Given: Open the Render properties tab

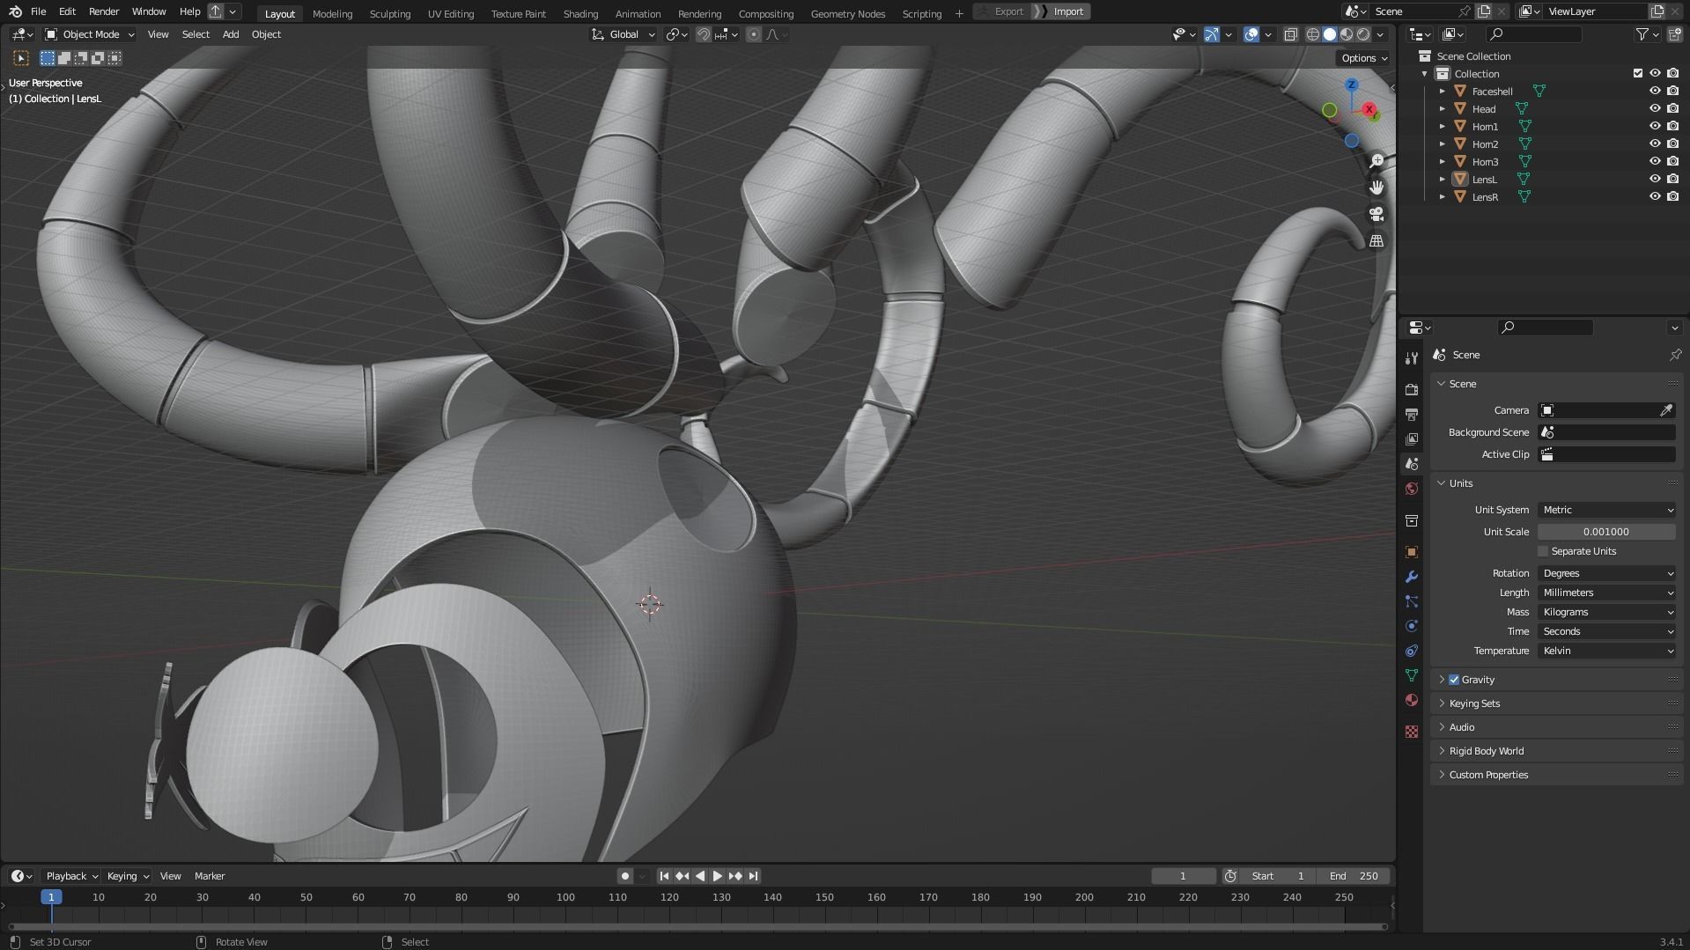Looking at the screenshot, I should 1412,389.
